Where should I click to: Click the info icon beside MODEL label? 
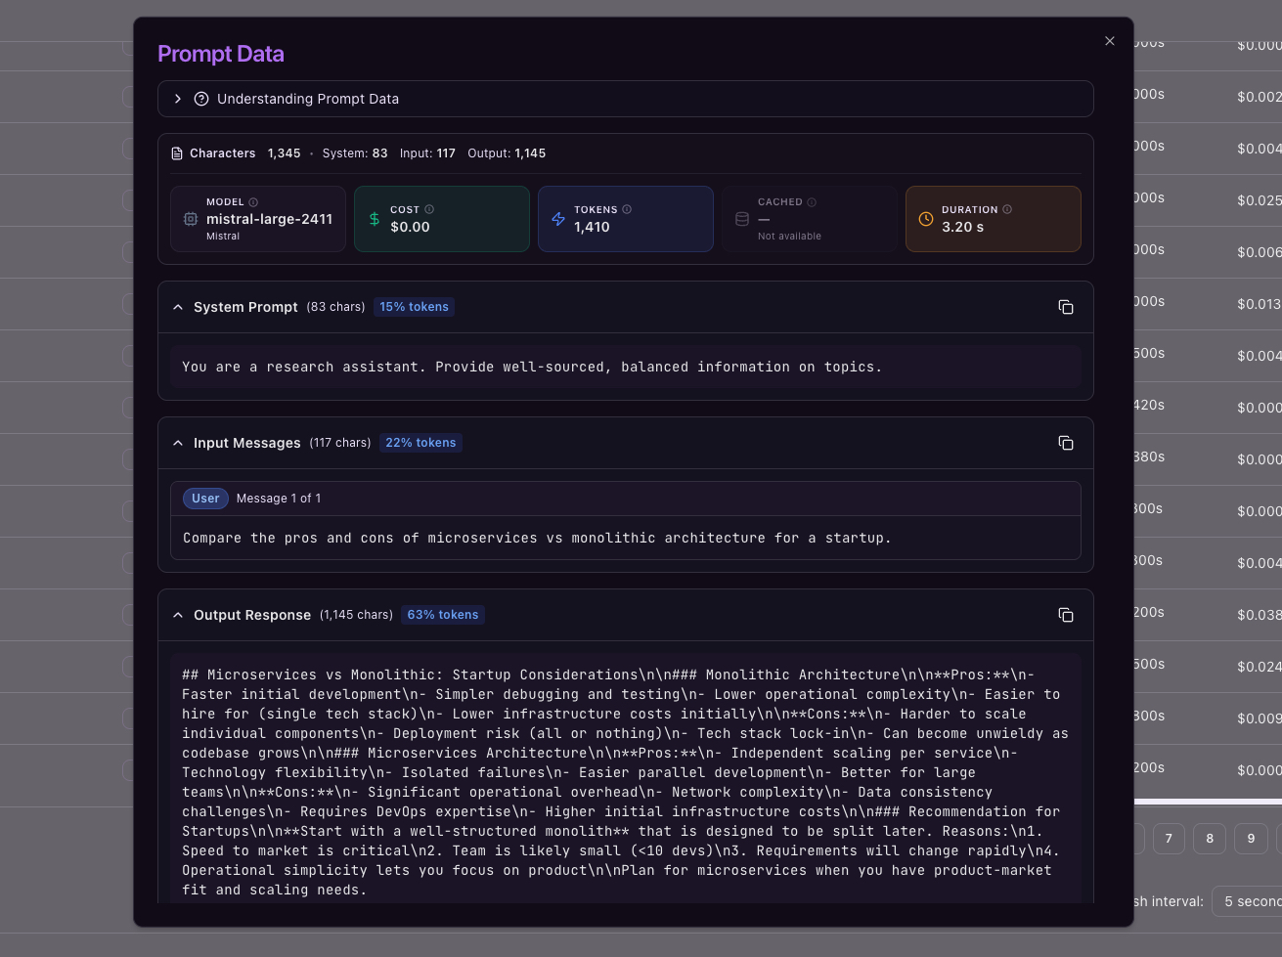pos(253,202)
